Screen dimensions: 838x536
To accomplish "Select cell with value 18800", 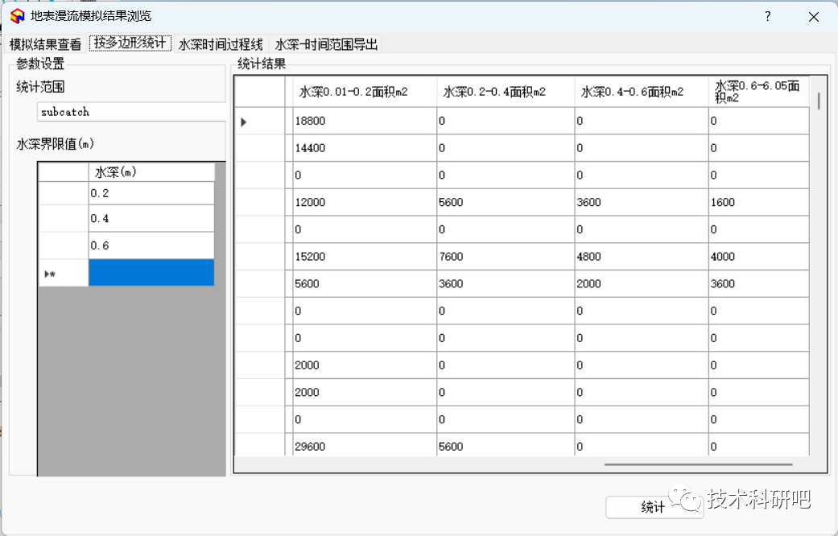I will point(365,121).
